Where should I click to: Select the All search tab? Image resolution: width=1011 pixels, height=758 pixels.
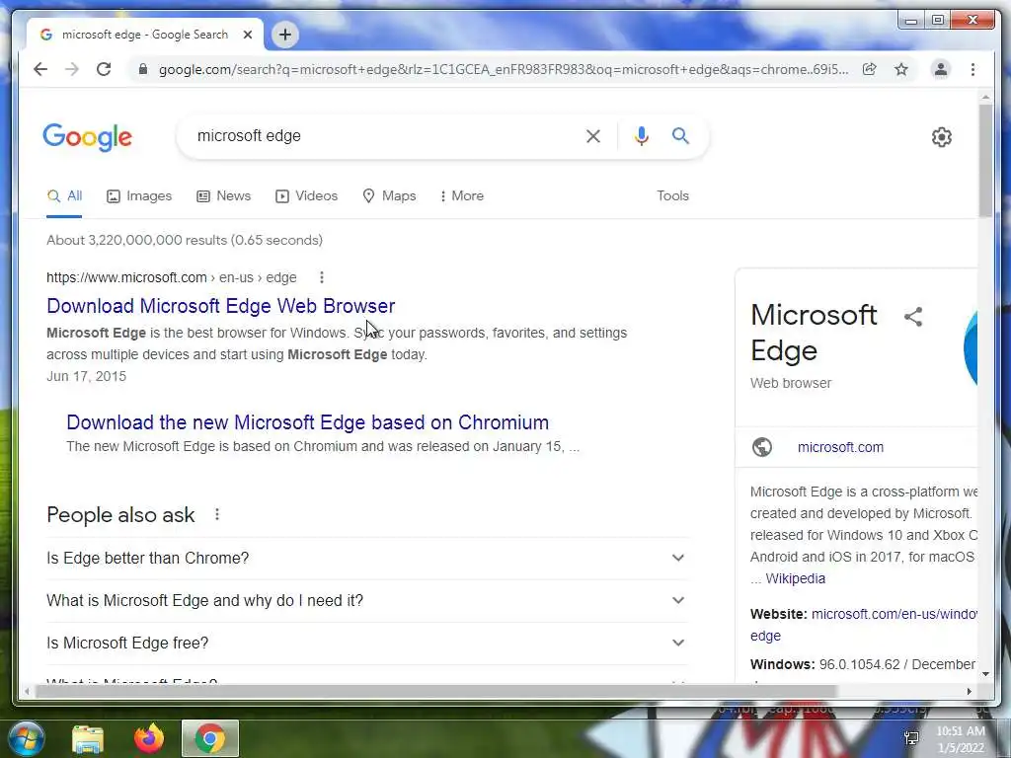click(x=64, y=196)
